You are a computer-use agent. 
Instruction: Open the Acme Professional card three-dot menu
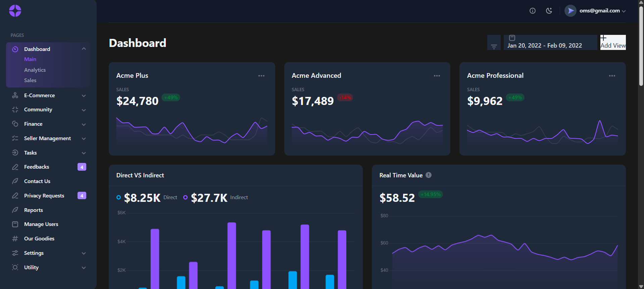pyautogui.click(x=612, y=76)
